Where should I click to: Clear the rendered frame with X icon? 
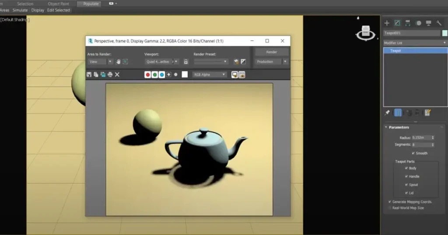click(x=117, y=75)
